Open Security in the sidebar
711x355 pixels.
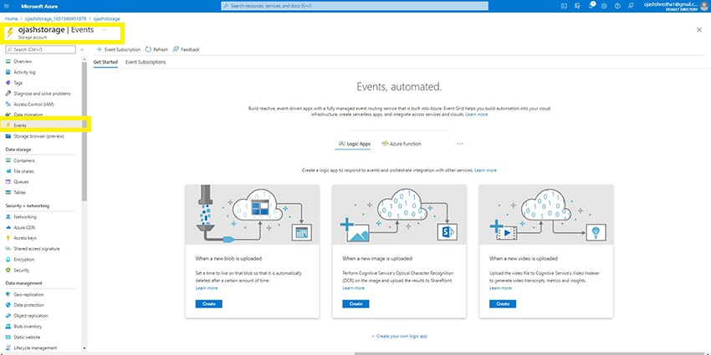point(21,271)
